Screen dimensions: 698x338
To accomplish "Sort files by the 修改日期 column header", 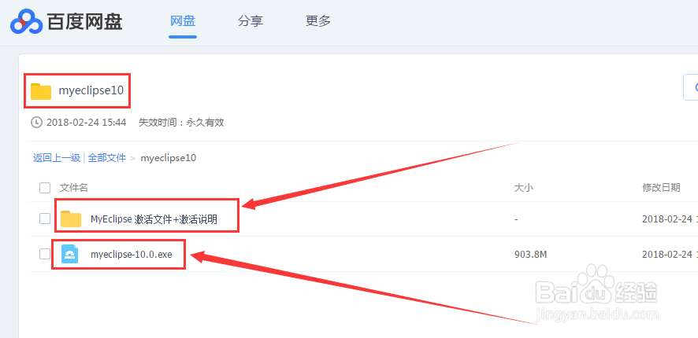I will [x=660, y=188].
